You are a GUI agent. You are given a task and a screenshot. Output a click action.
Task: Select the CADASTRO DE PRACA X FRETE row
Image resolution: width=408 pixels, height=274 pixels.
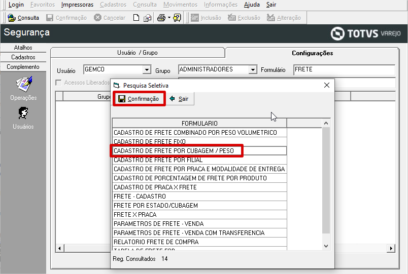pyautogui.click(x=199, y=187)
